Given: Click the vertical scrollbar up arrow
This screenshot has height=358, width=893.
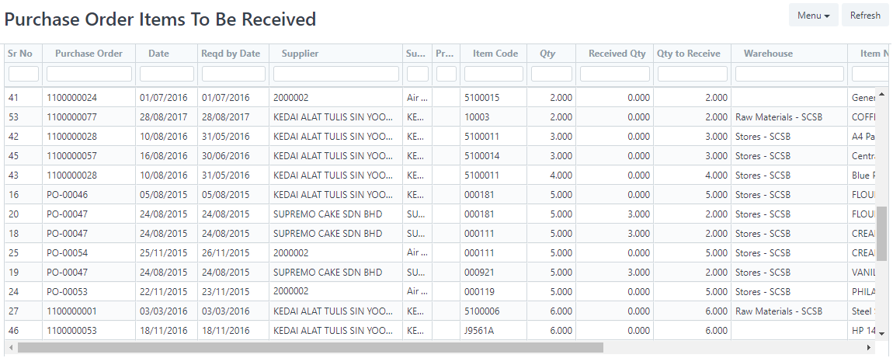Looking at the screenshot, I should pos(881,94).
